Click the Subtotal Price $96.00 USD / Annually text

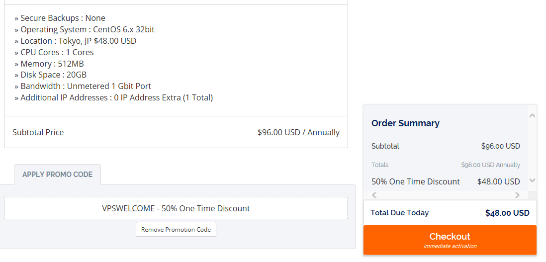coord(298,132)
